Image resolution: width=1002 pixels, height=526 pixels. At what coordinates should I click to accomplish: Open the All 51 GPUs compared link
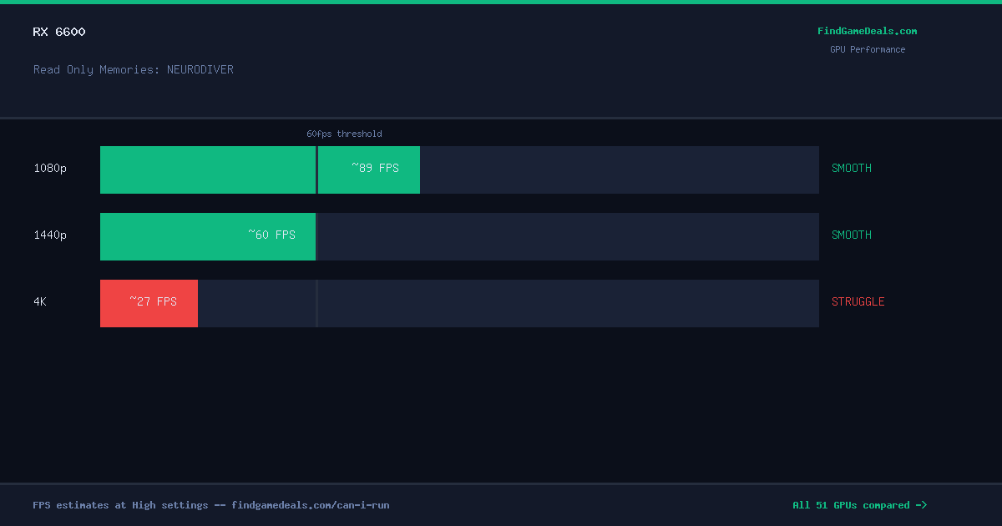click(859, 505)
